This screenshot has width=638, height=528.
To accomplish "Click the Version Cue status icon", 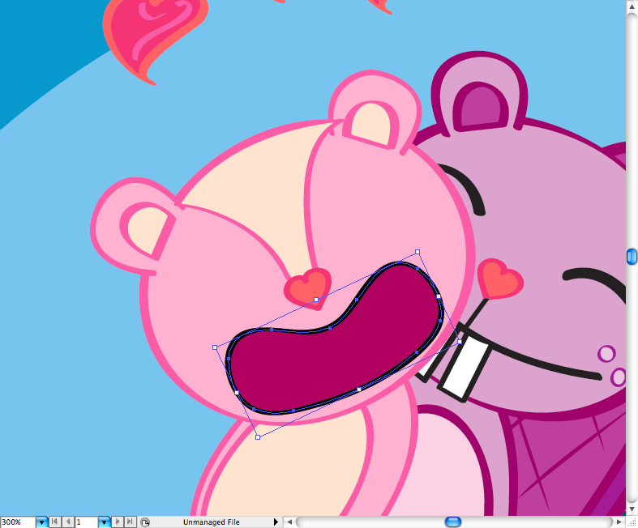I will pyautogui.click(x=145, y=522).
